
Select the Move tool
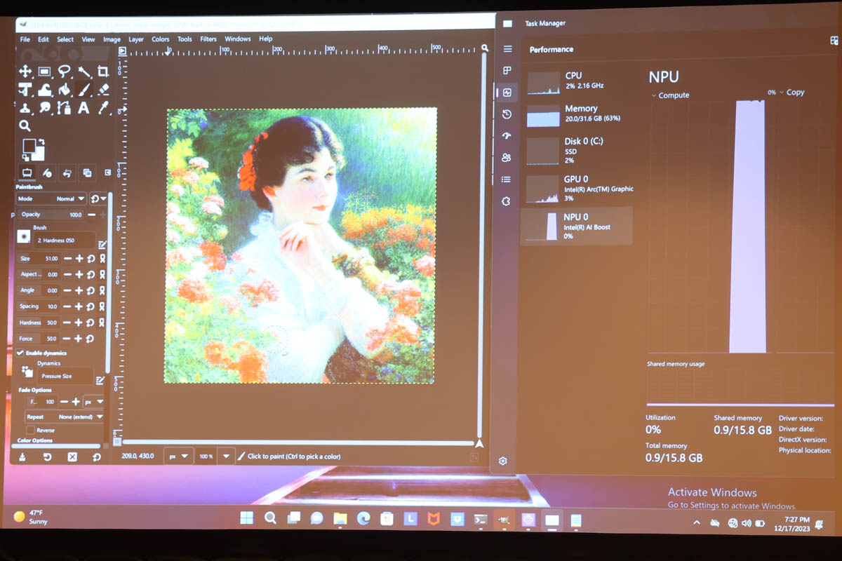tap(25, 72)
